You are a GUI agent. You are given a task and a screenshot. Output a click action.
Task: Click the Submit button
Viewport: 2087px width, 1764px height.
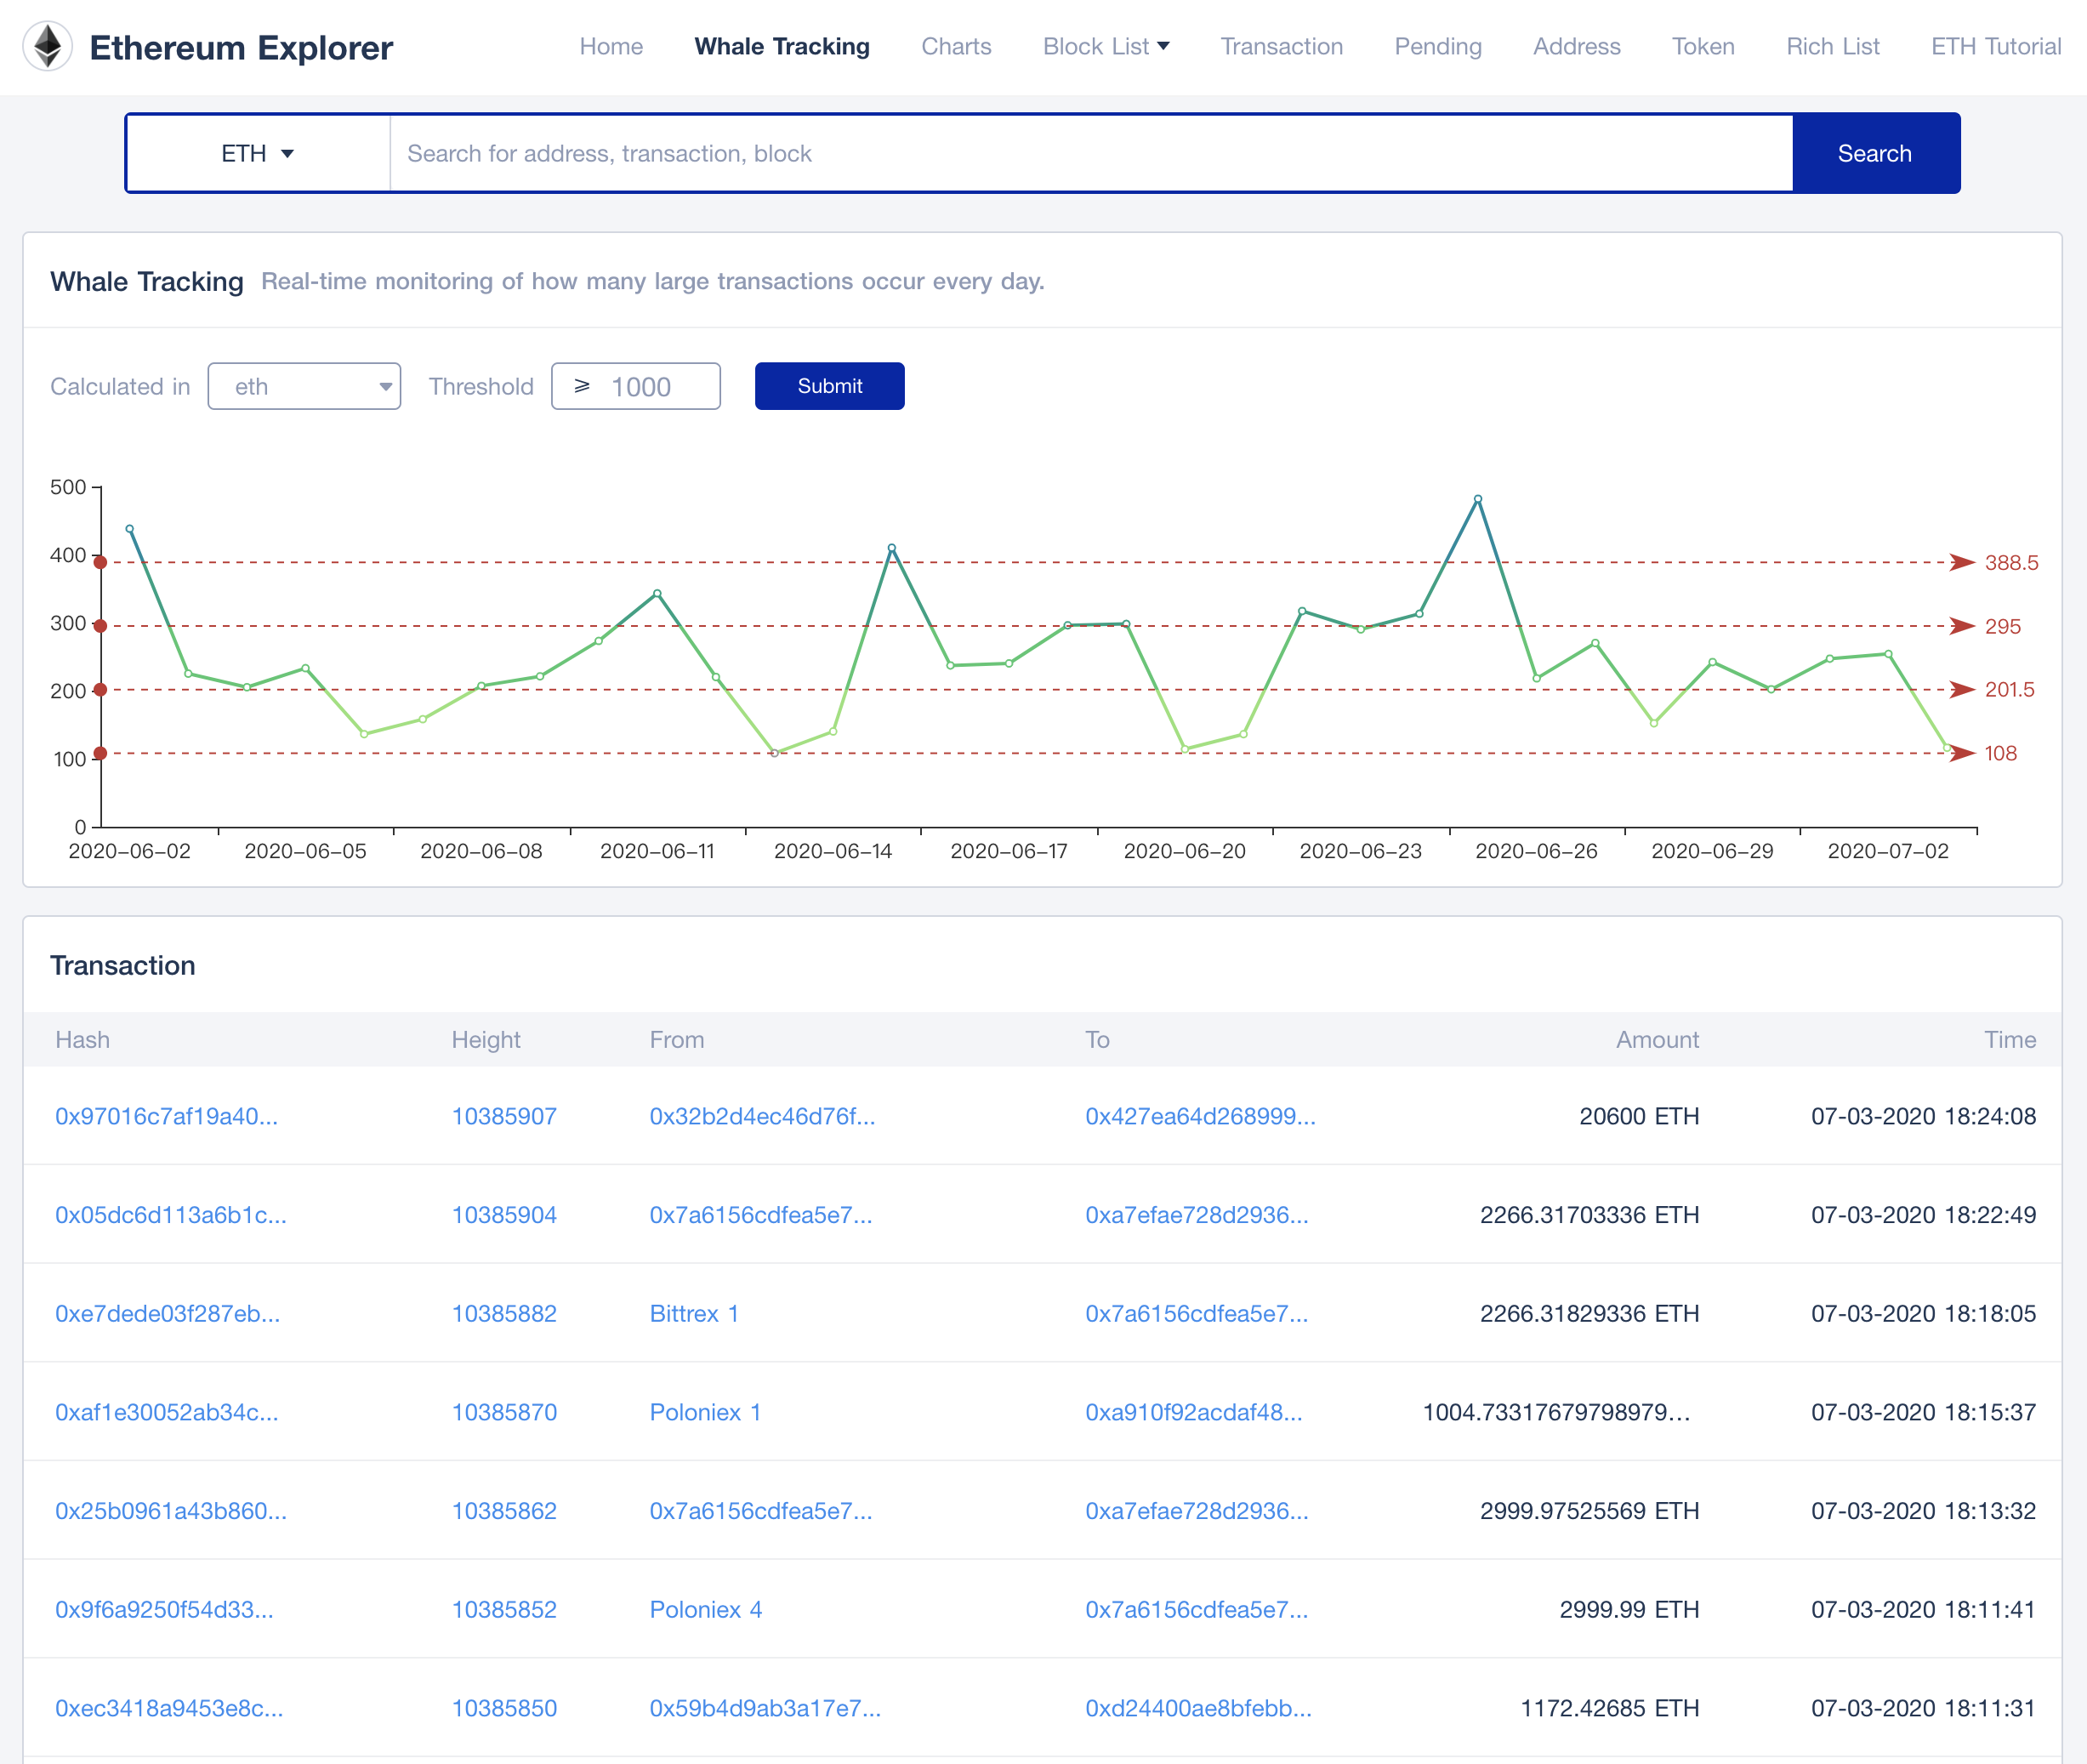pyautogui.click(x=827, y=385)
